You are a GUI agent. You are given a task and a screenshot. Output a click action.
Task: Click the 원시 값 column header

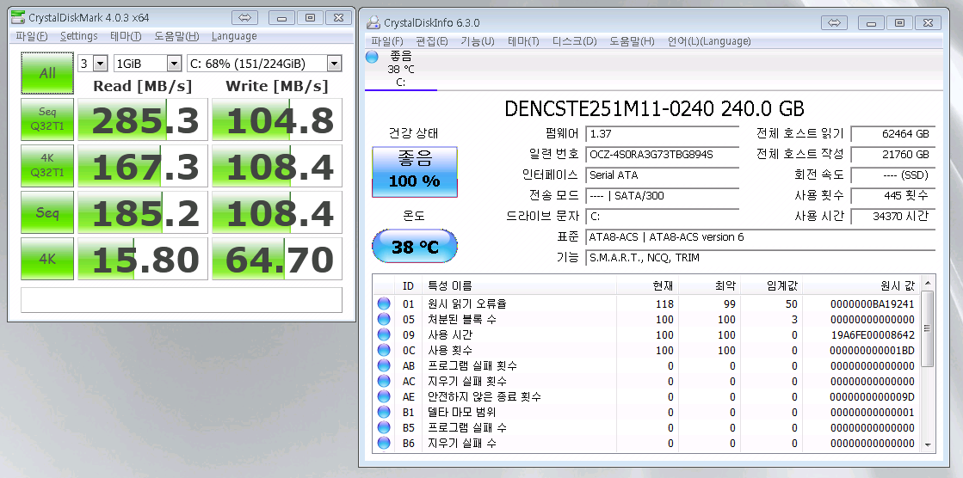[x=861, y=286]
